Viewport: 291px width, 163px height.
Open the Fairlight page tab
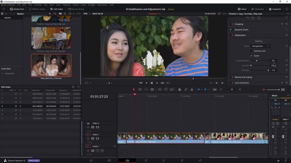[182, 161]
